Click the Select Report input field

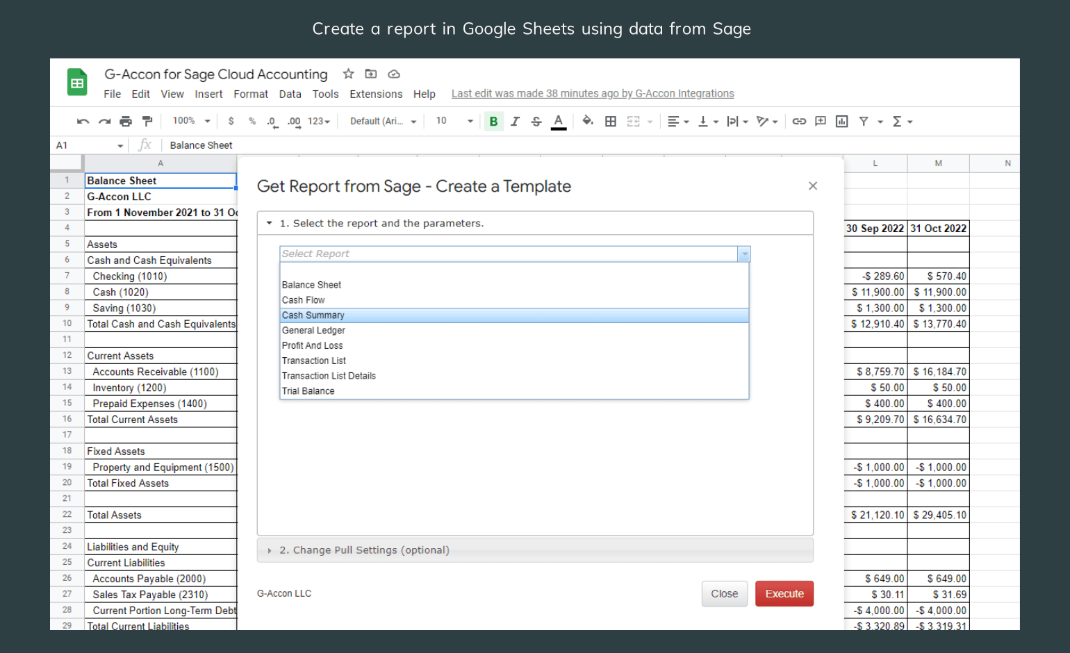coord(509,254)
